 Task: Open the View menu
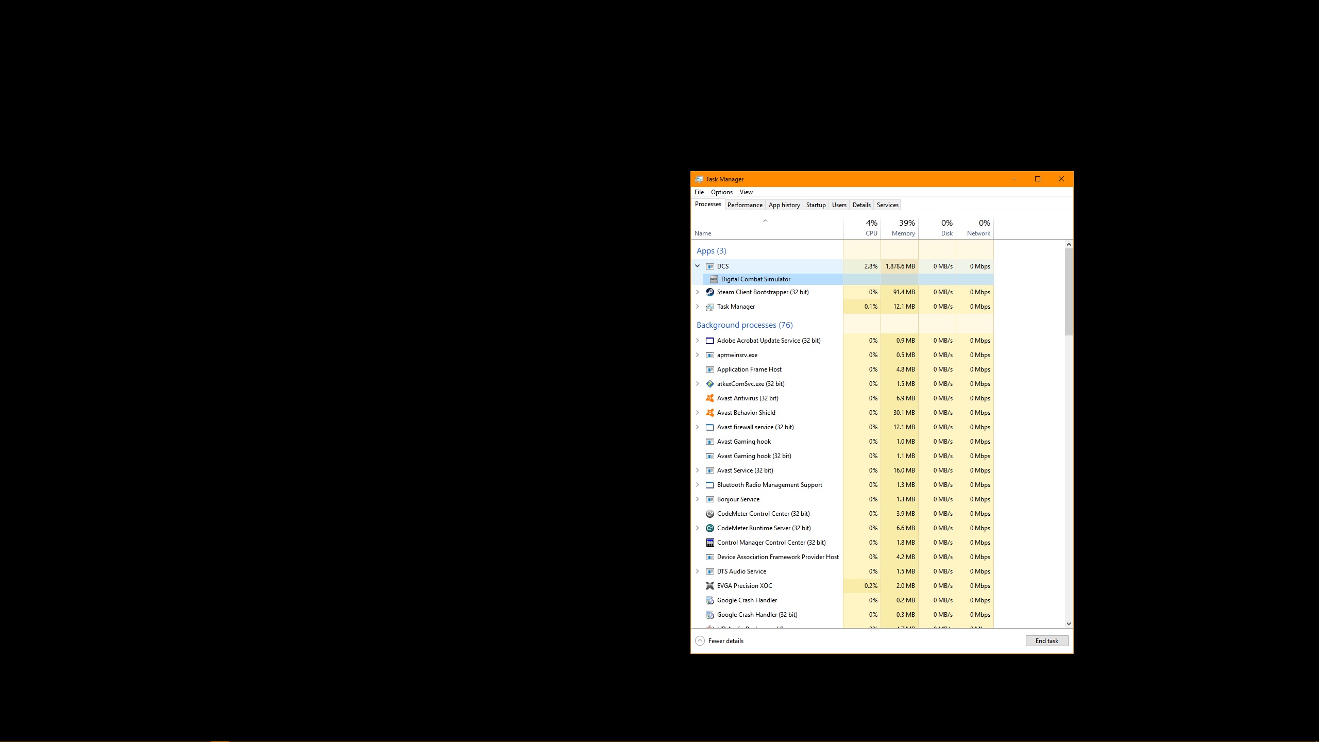[746, 192]
